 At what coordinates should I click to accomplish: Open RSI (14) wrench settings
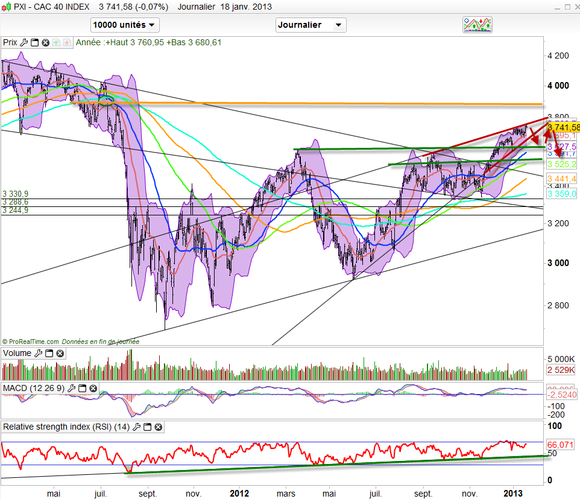pyautogui.click(x=137, y=427)
